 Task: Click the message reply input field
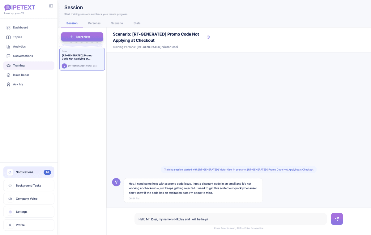coord(230,219)
